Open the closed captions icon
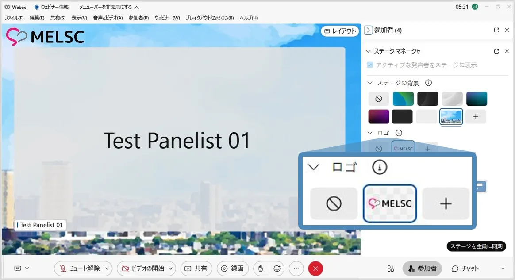 click(18, 268)
